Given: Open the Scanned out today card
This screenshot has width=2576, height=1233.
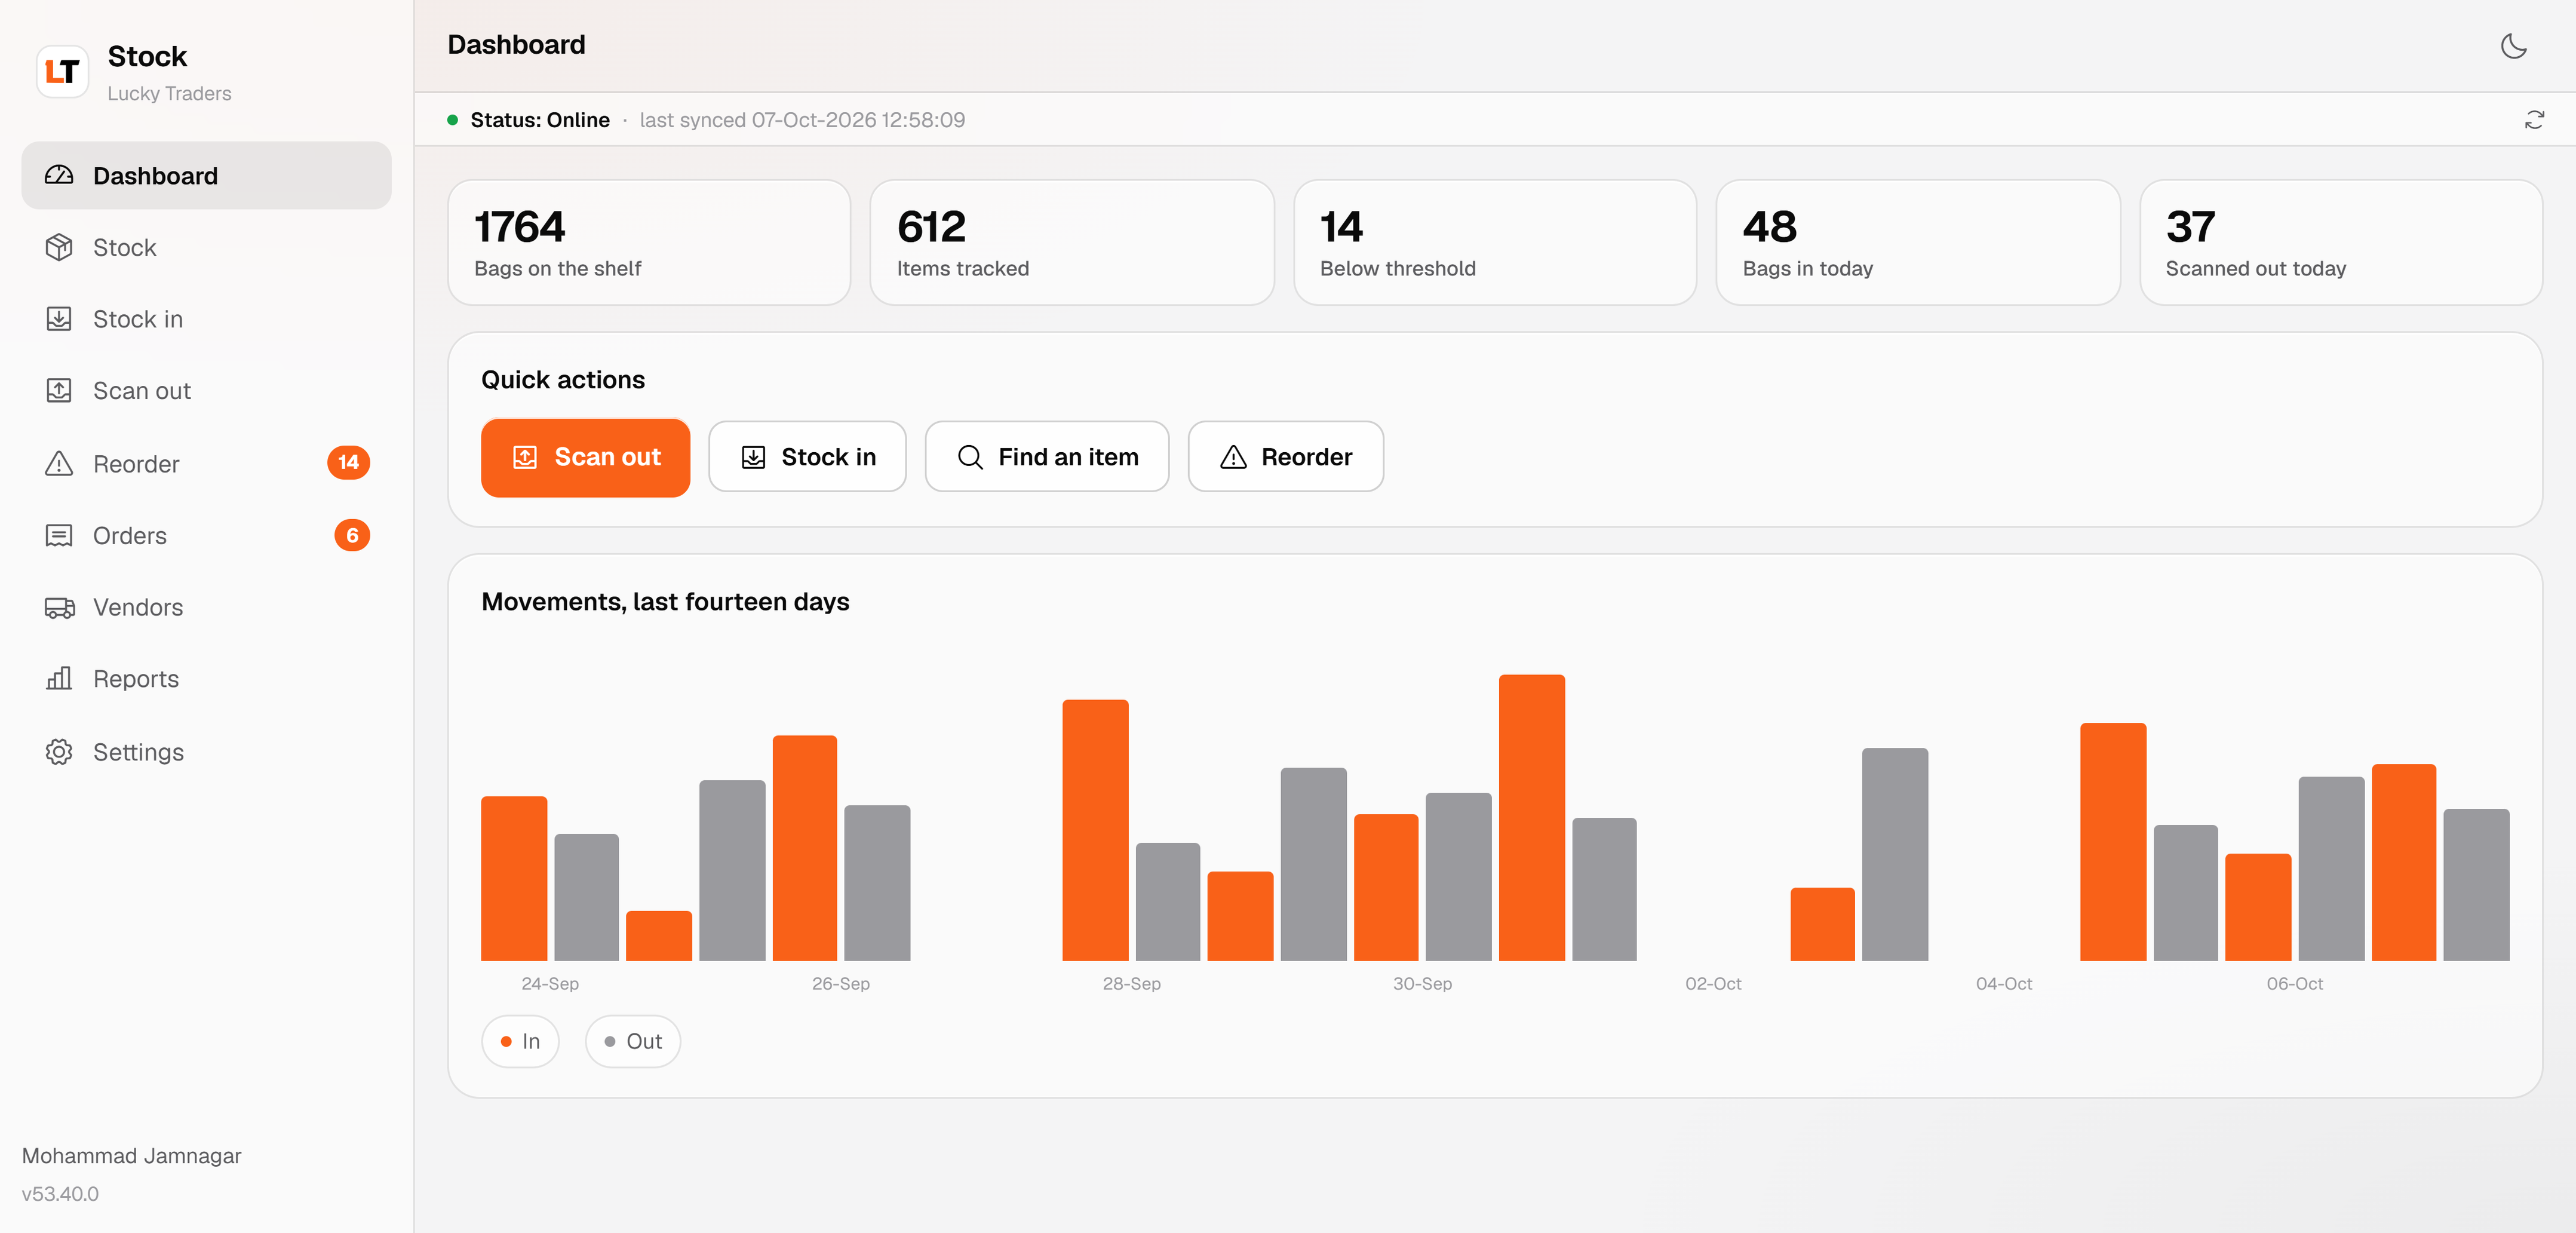Looking at the screenshot, I should point(2340,242).
